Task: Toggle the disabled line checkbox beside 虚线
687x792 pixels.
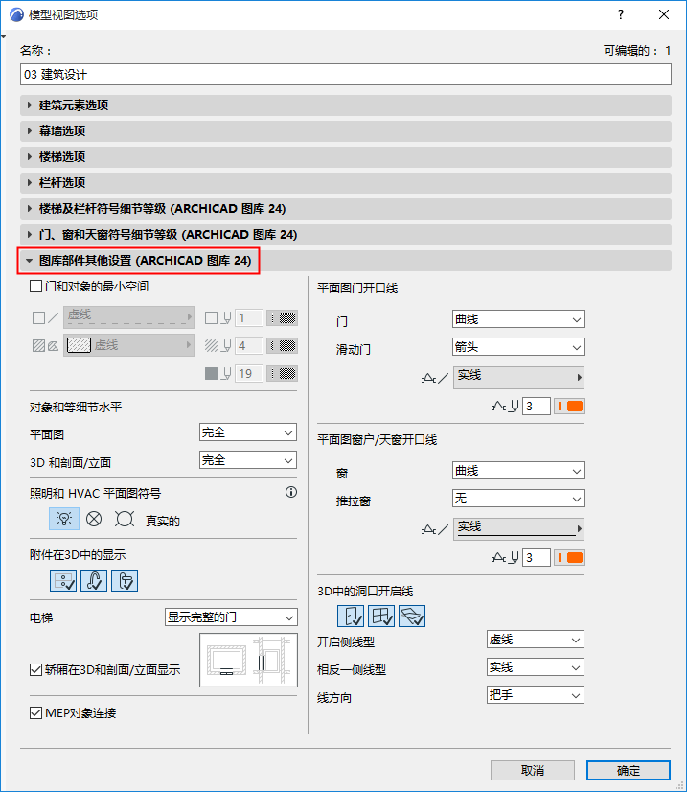Action: point(39,317)
